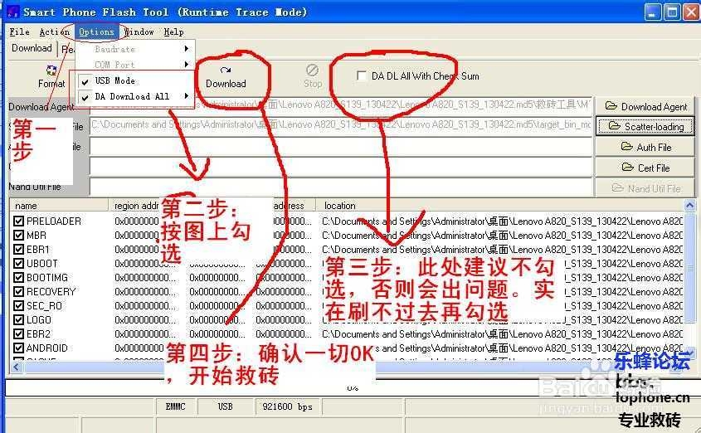This screenshot has width=701, height=433.
Task: Toggle the EBR2 partition checkbox
Action: pos(18,333)
